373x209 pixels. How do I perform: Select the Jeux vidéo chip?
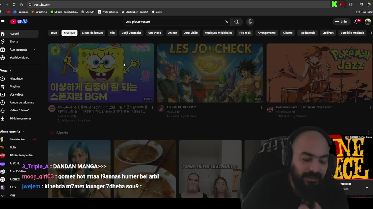(x=191, y=33)
